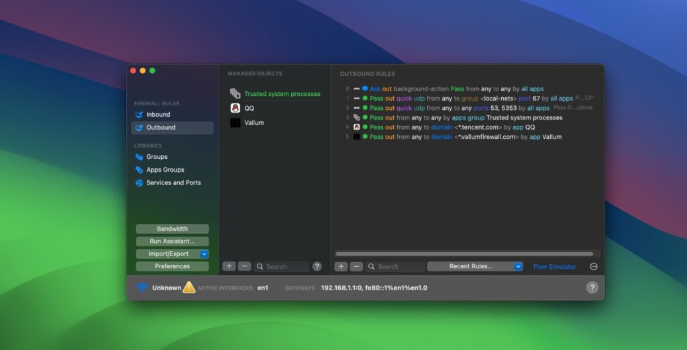Click Run Assistant button
Screen dimensions: 687x350
[172, 241]
